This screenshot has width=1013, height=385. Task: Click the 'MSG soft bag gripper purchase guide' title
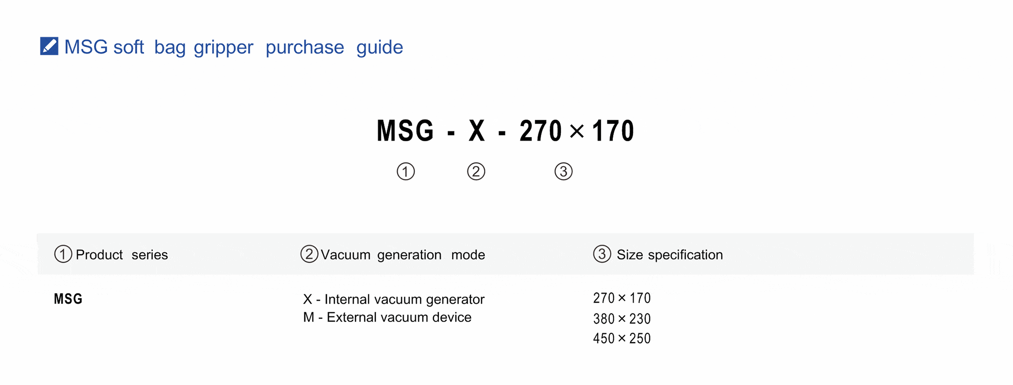point(233,47)
